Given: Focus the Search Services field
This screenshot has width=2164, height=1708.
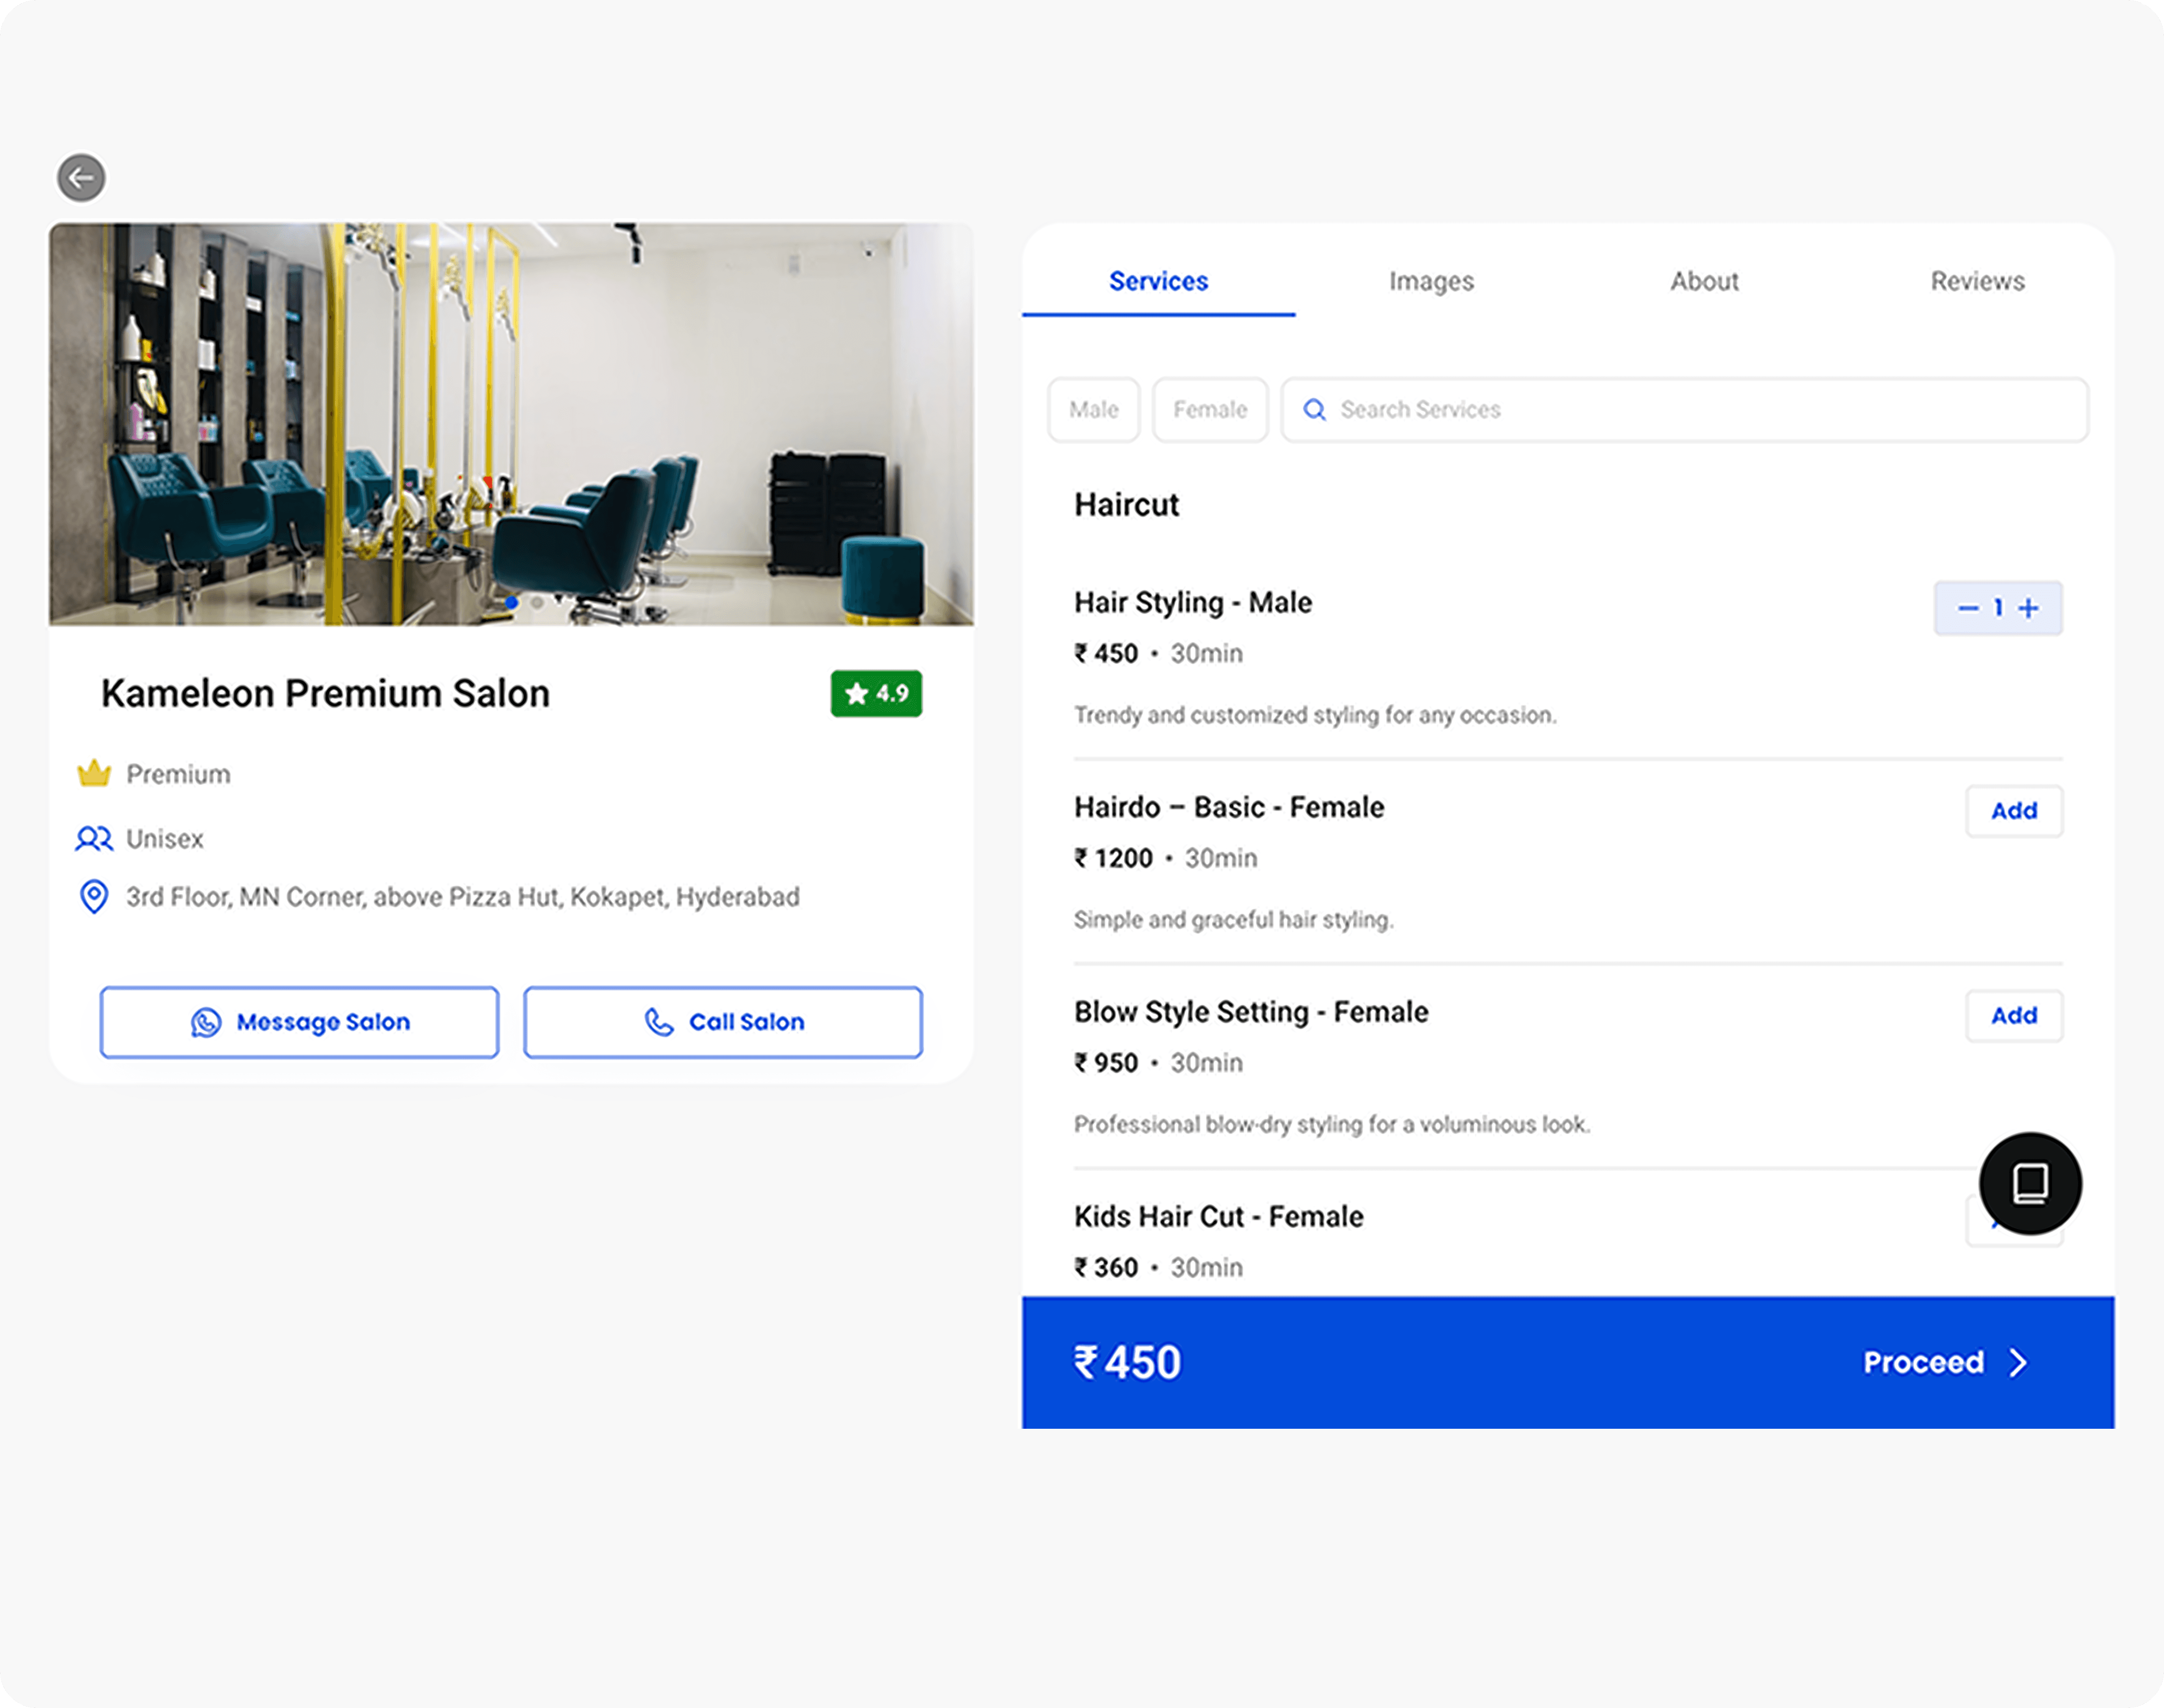Looking at the screenshot, I should tap(1700, 410).
